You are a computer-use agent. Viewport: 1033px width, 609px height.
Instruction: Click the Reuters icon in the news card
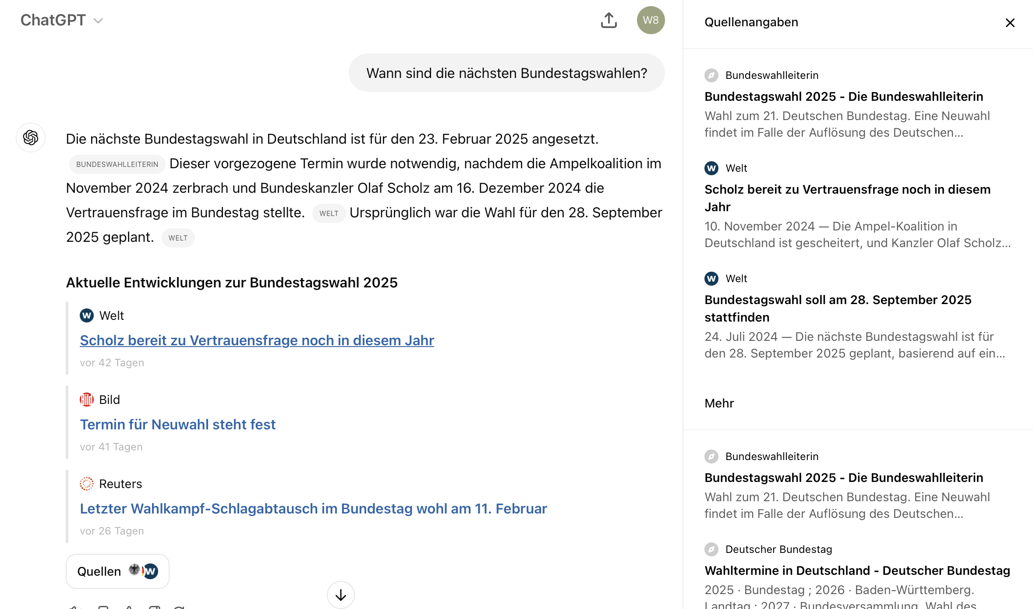coord(87,484)
